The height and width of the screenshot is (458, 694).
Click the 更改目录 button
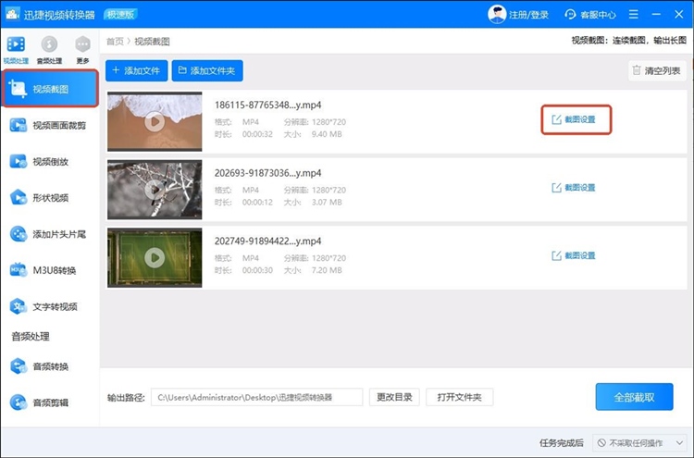[x=394, y=397]
